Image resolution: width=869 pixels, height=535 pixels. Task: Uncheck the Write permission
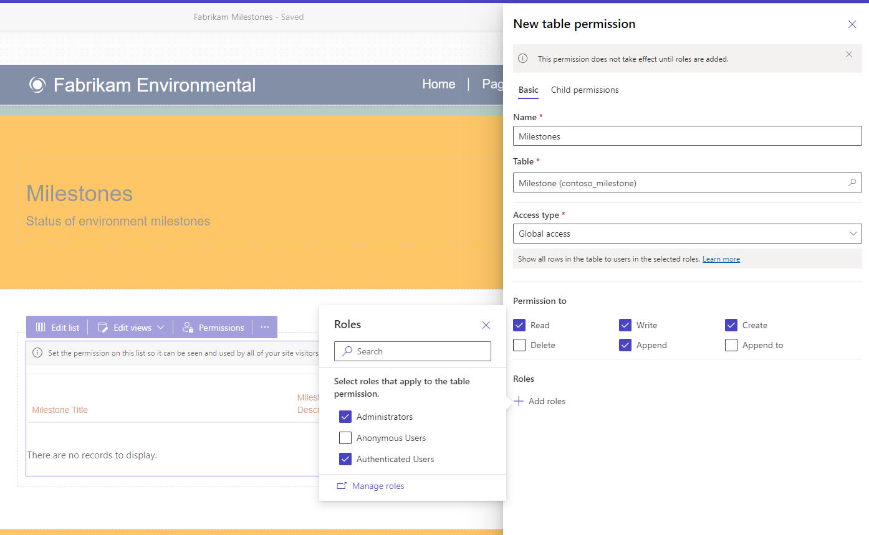pyautogui.click(x=625, y=325)
